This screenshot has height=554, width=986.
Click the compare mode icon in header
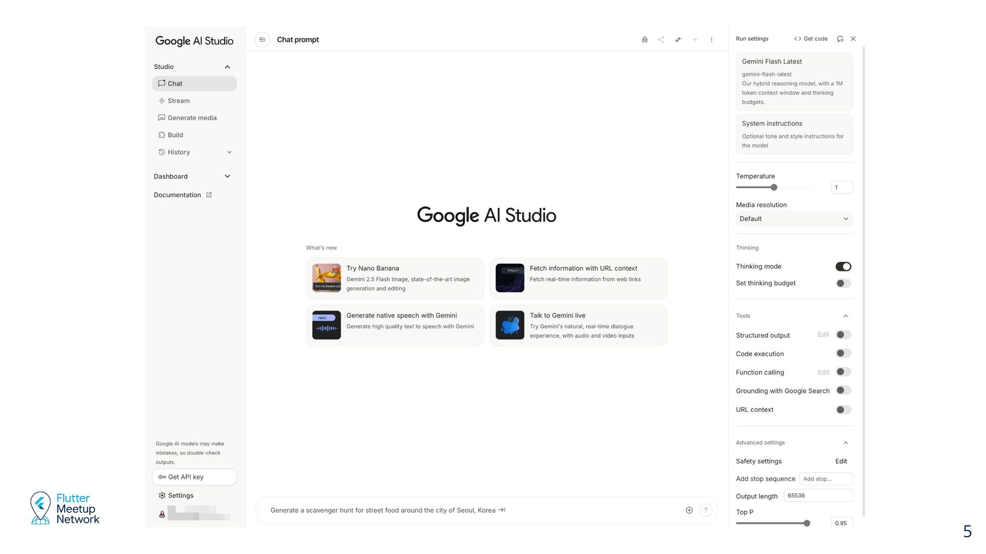(678, 39)
